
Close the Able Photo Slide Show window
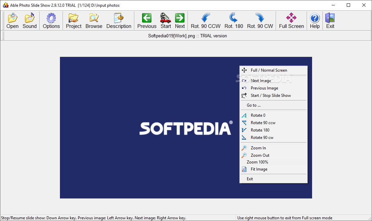(x=364, y=5)
